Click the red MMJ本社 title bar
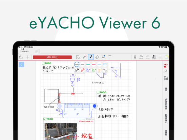The width and height of the screenshot is (187, 140). click(x=53, y=57)
